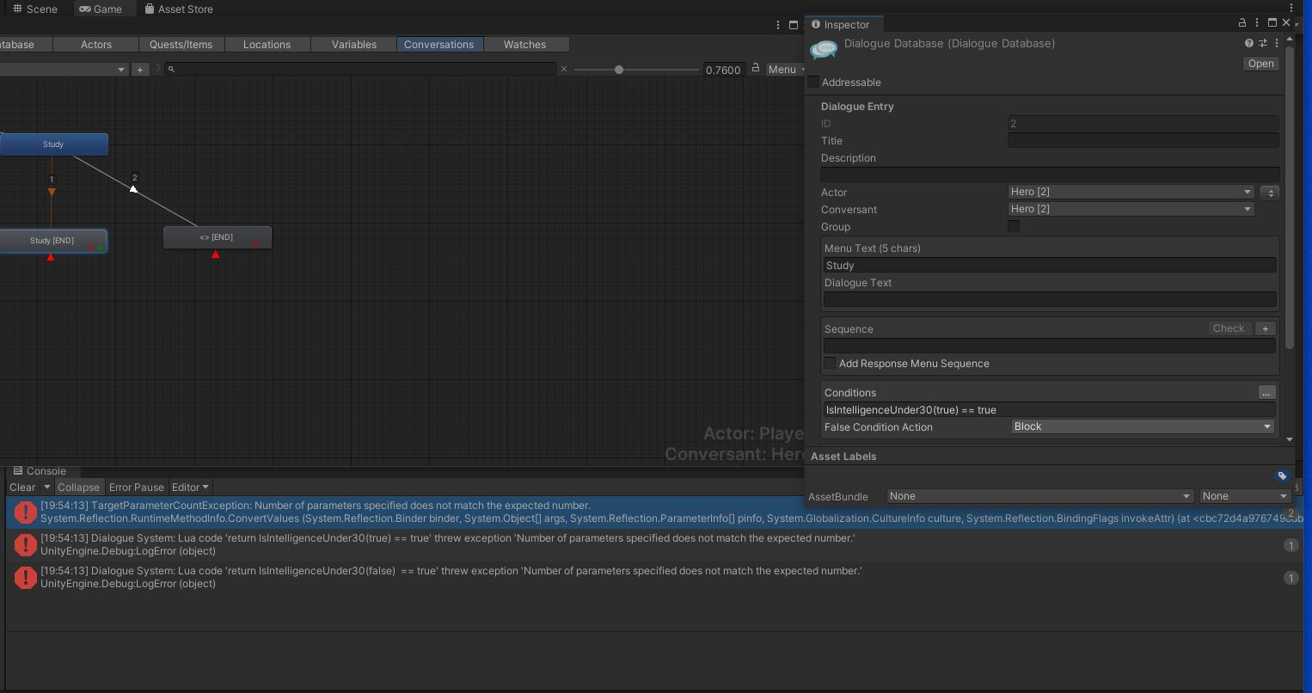The width and height of the screenshot is (1312, 693).
Task: Toggle the Inspector lock icon
Action: point(1241,22)
